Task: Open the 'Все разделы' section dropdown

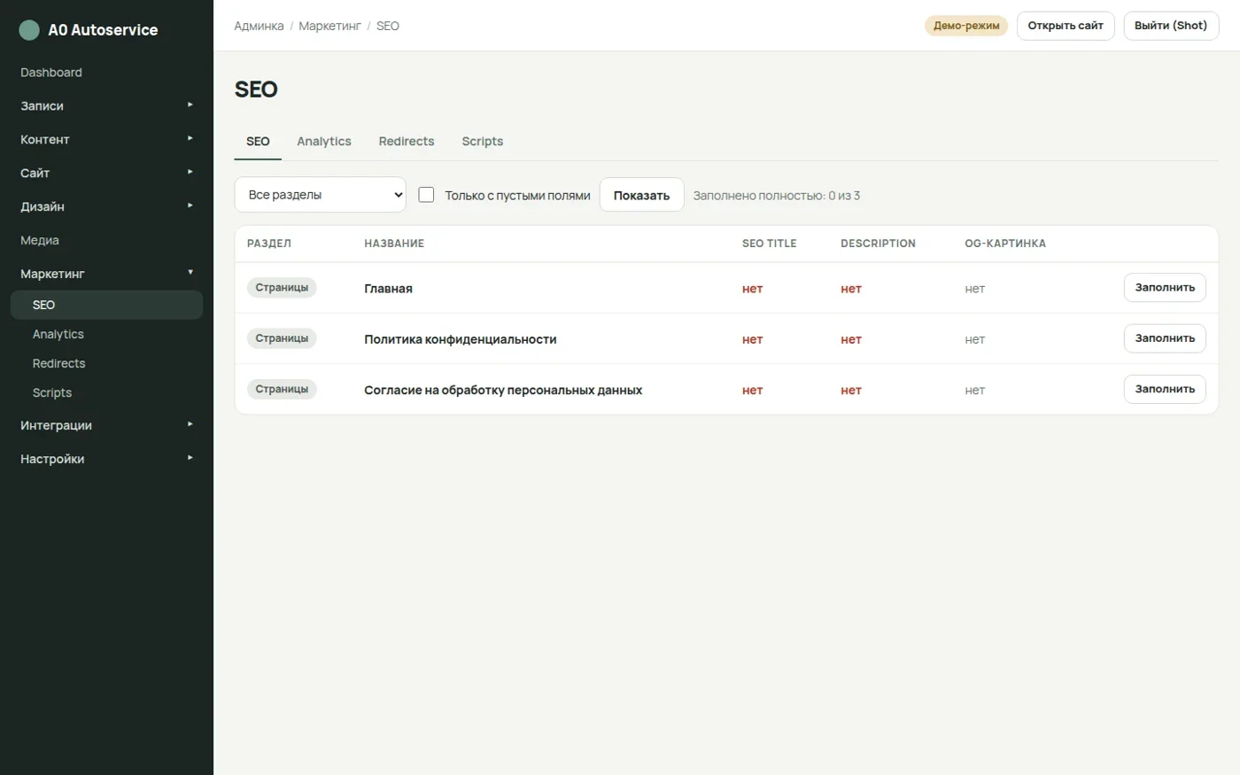Action: pyautogui.click(x=320, y=195)
